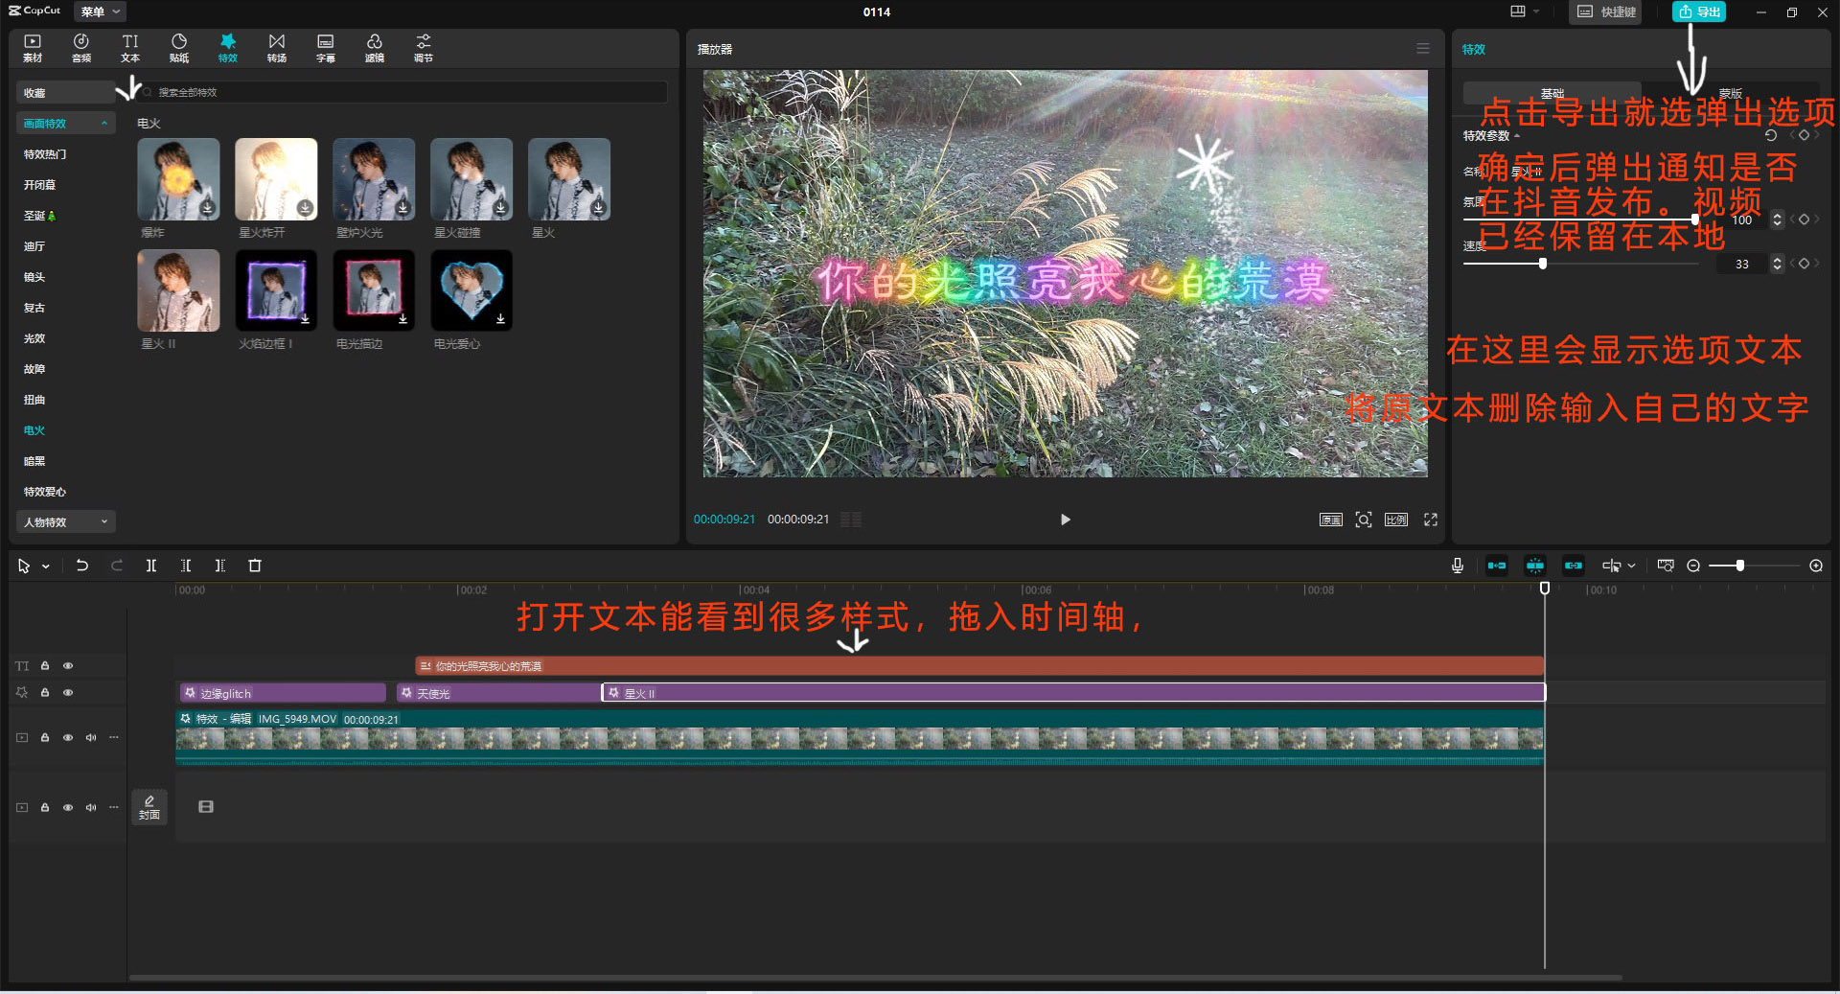Split the clip at the playhead
This screenshot has height=994, width=1840.
pyautogui.click(x=151, y=566)
